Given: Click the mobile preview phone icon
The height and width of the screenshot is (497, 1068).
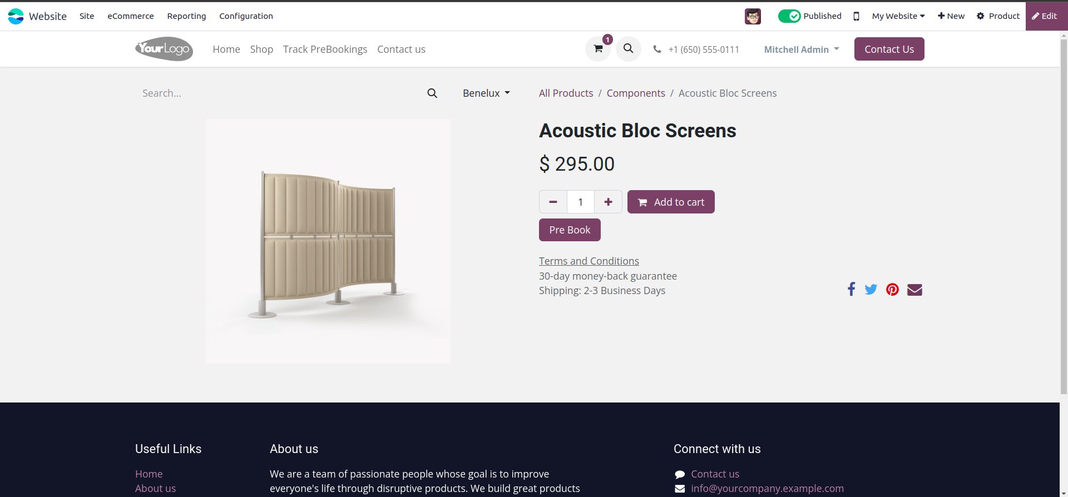Looking at the screenshot, I should point(856,16).
